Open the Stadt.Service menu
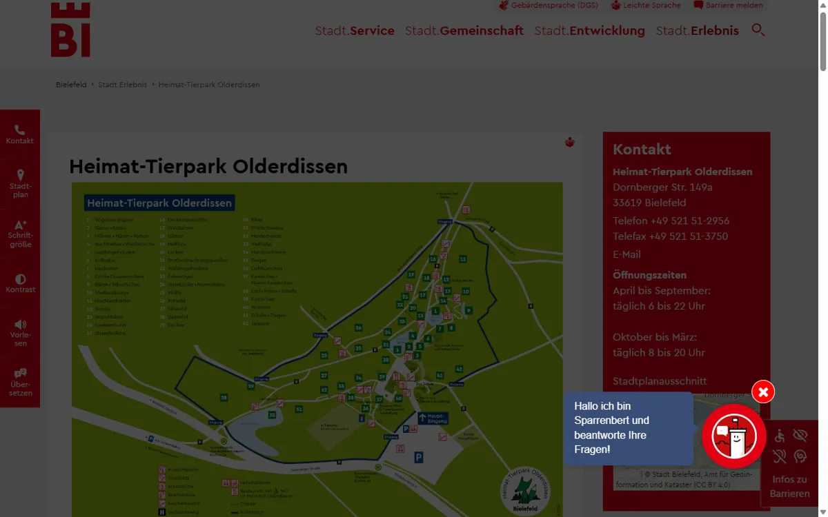Viewport: 828px width, 517px height. pos(355,30)
